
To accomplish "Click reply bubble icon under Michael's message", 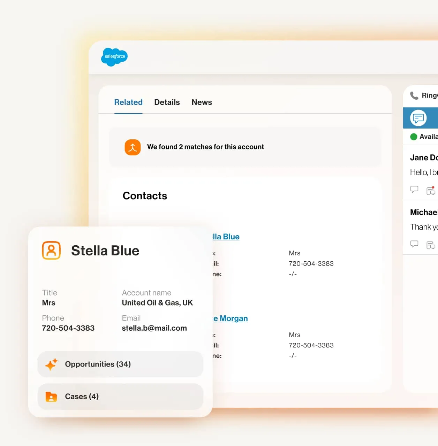I will point(414,244).
